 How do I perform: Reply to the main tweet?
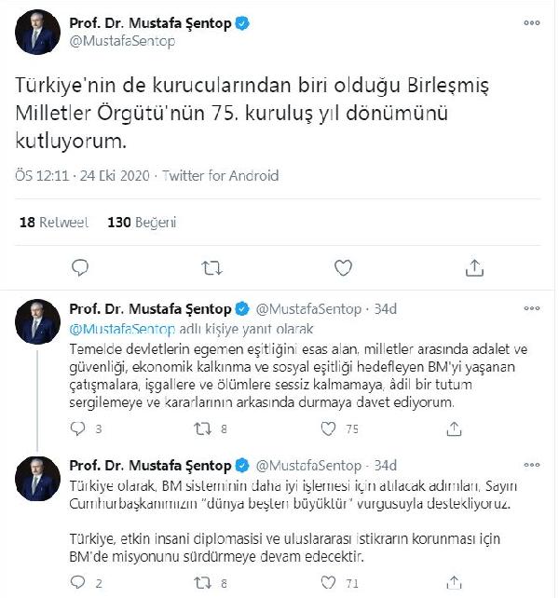[80, 268]
